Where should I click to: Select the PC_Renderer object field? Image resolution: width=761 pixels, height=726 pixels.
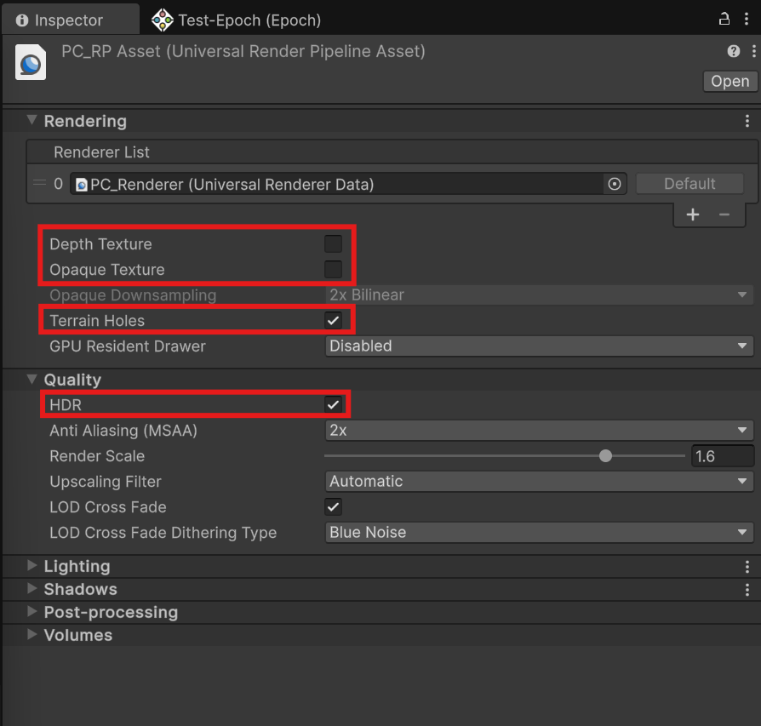337,184
